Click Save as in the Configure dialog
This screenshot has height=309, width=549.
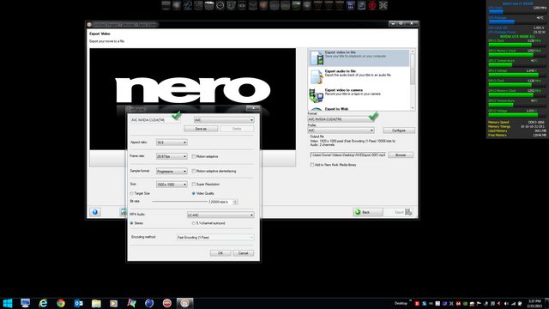click(x=201, y=129)
